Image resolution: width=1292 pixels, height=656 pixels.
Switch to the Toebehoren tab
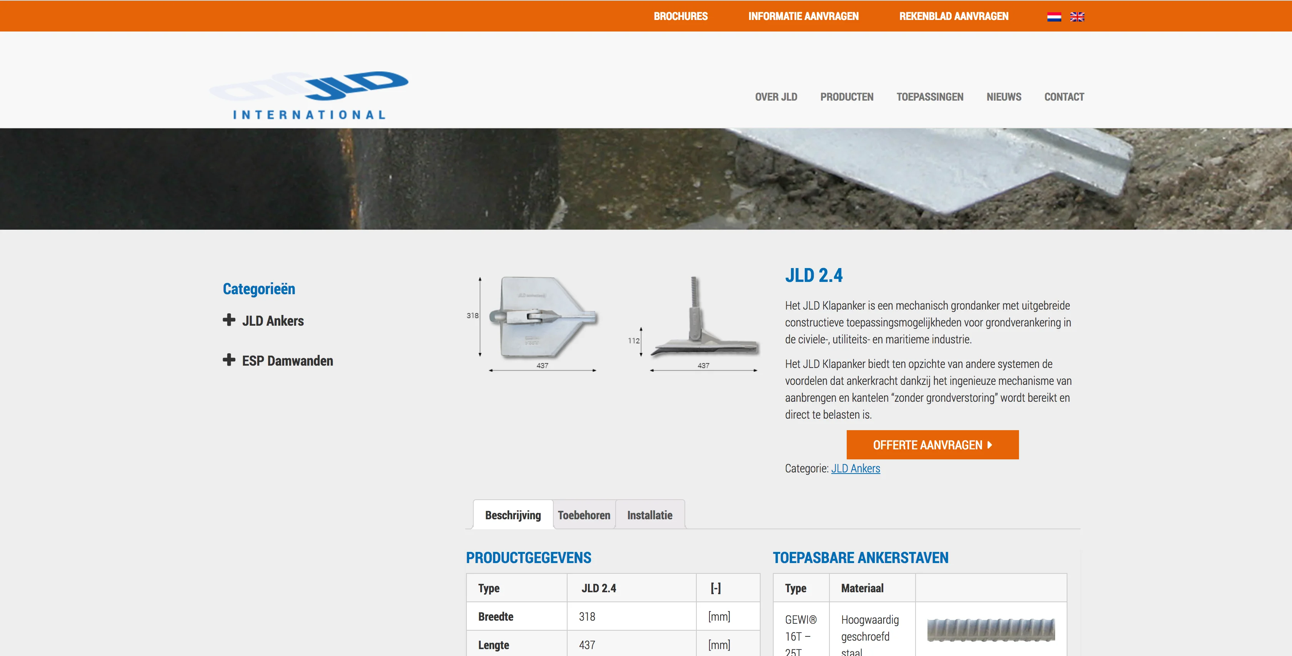(x=584, y=515)
